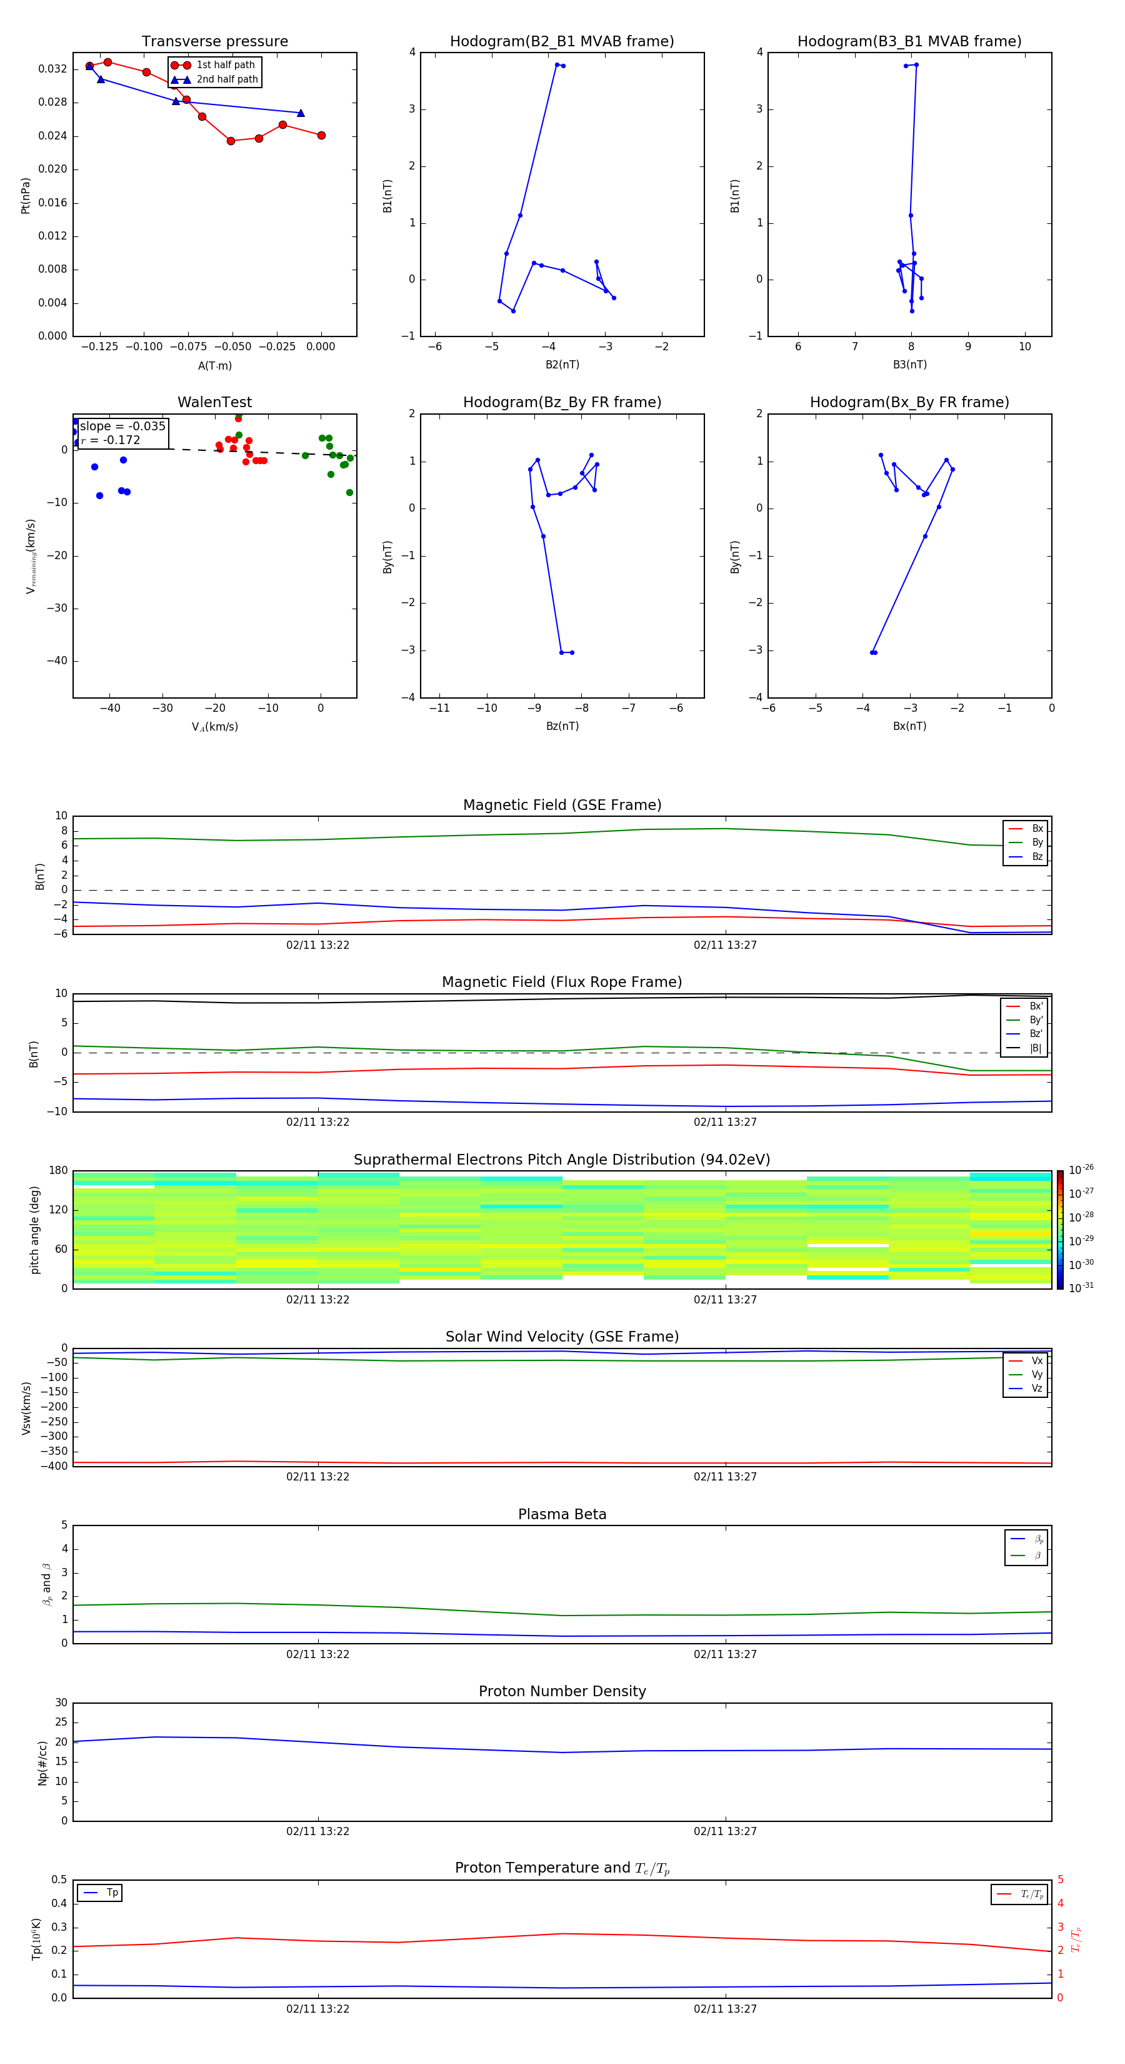Select the '1st half path' legend entry
The width and height of the screenshot is (1125, 2064).
pos(213,65)
